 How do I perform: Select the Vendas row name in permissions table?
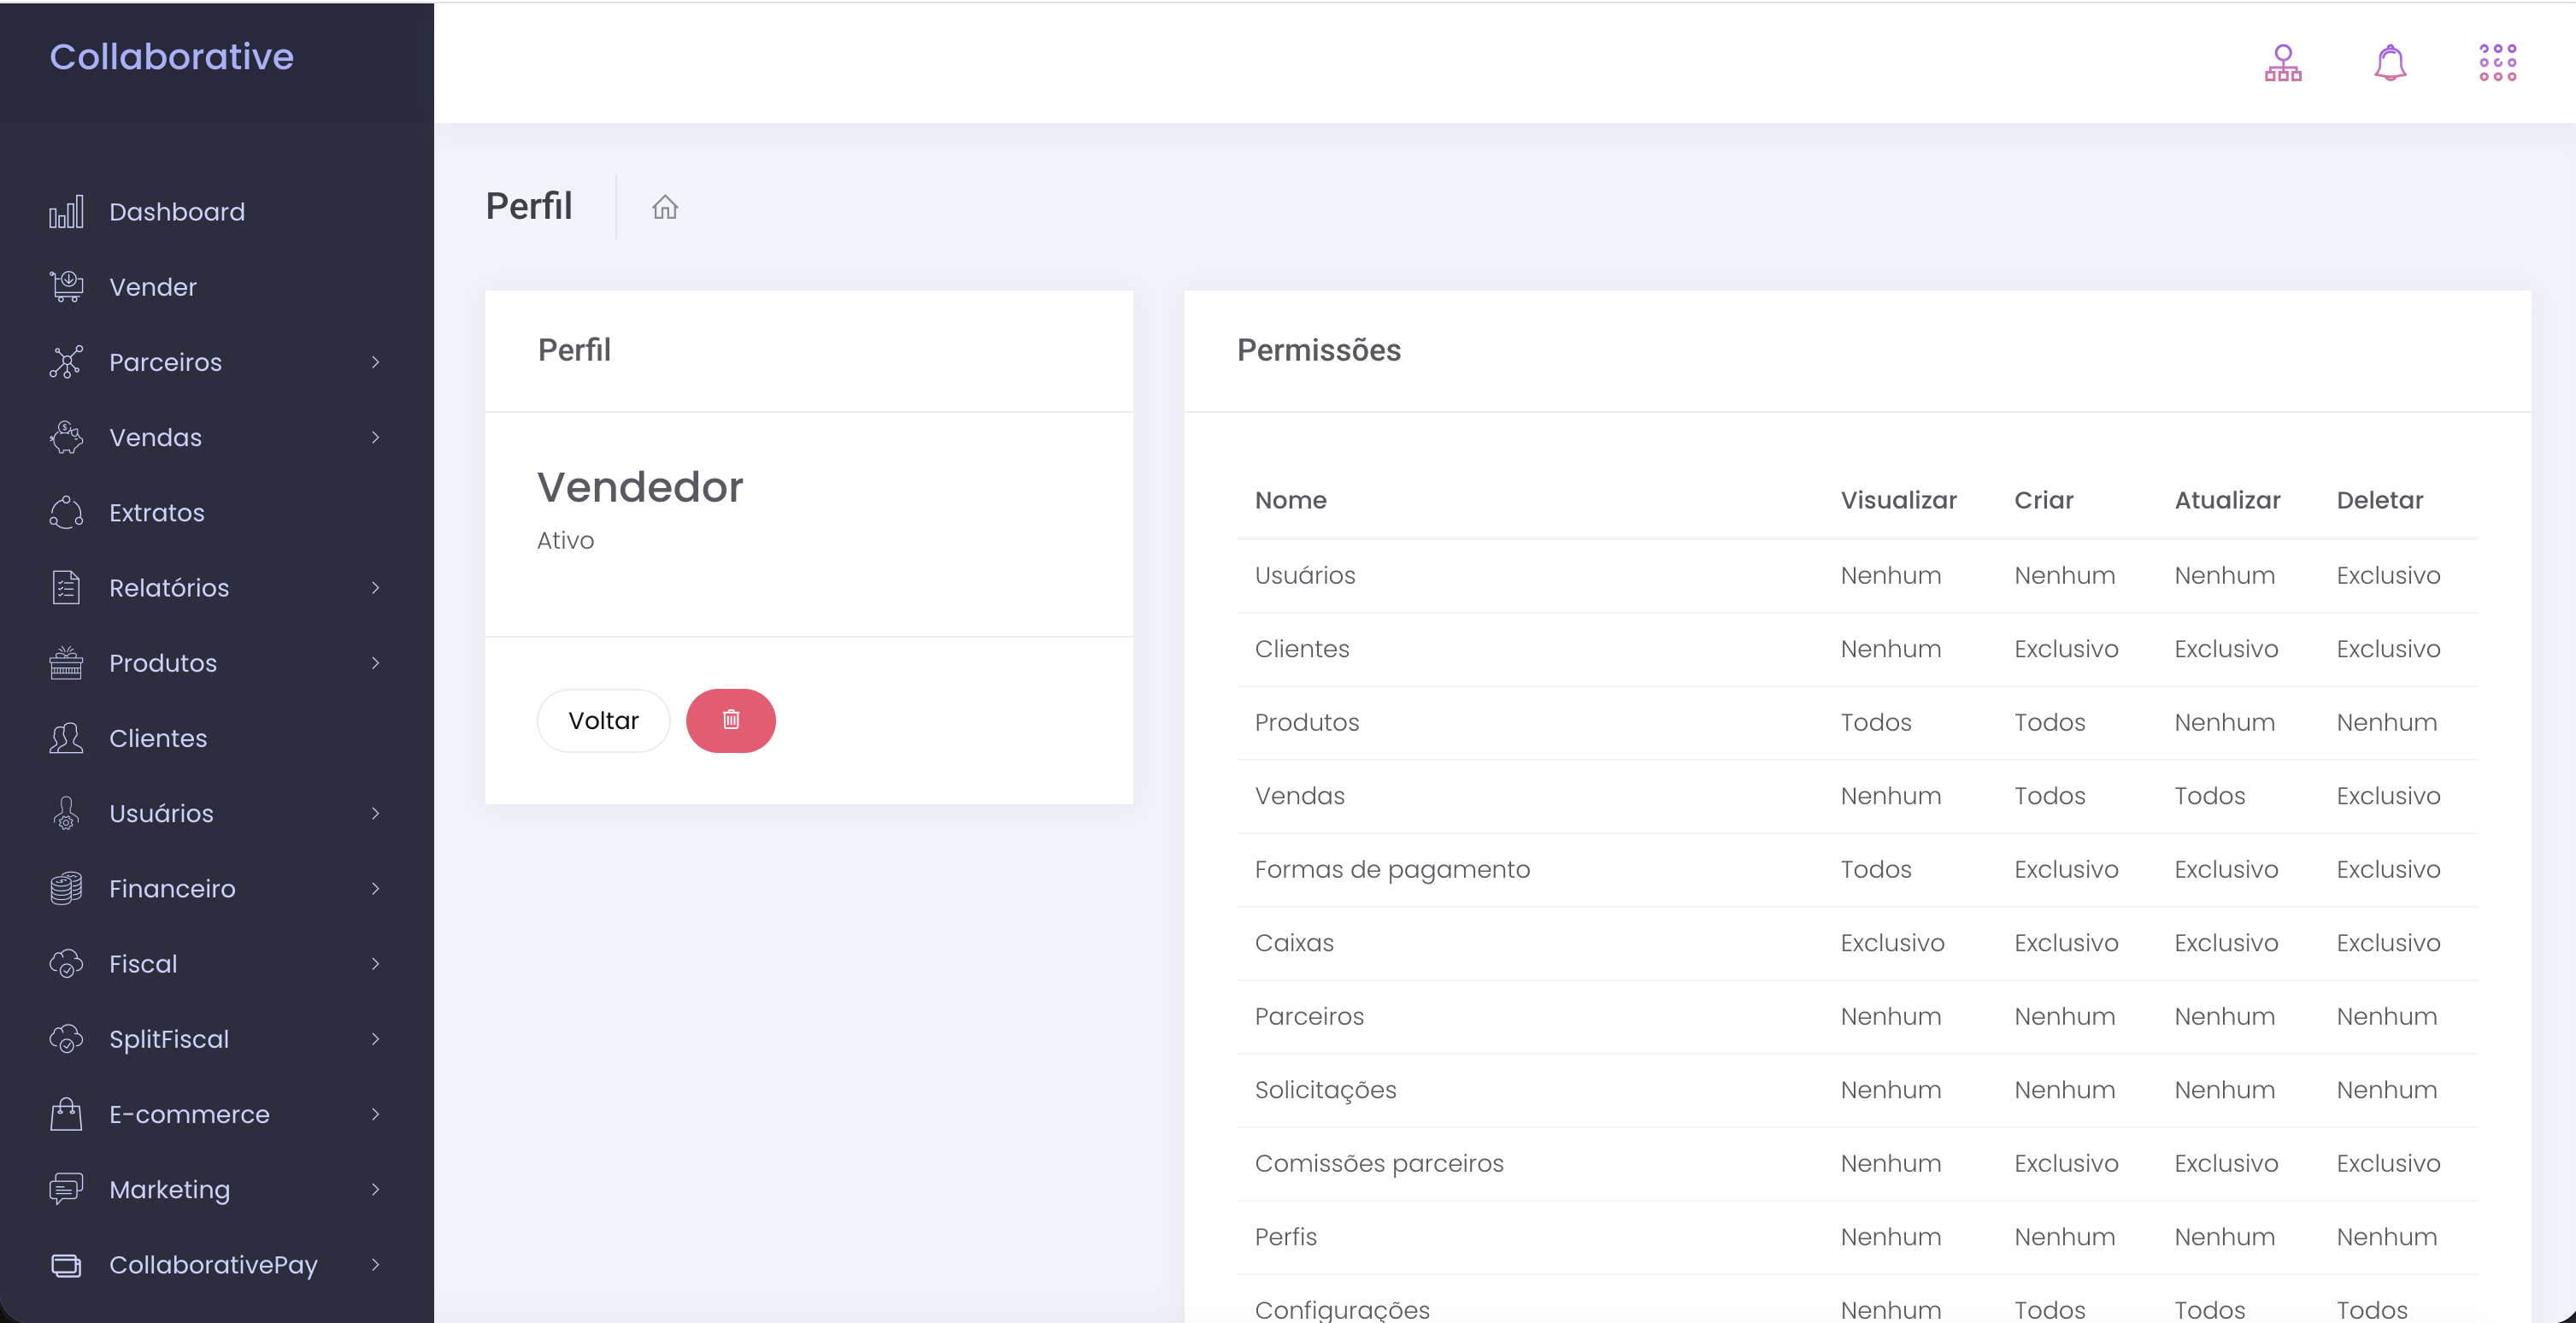pyautogui.click(x=1300, y=796)
